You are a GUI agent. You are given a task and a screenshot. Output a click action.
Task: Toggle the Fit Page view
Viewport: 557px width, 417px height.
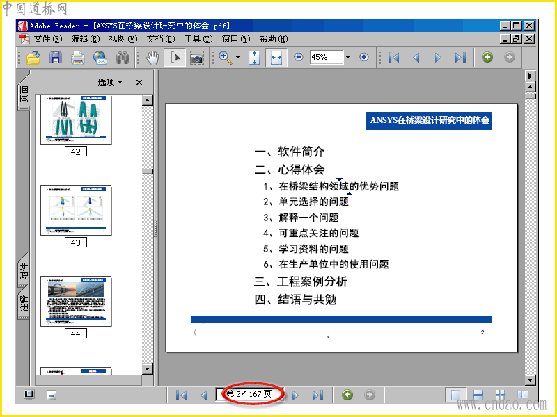[x=254, y=58]
